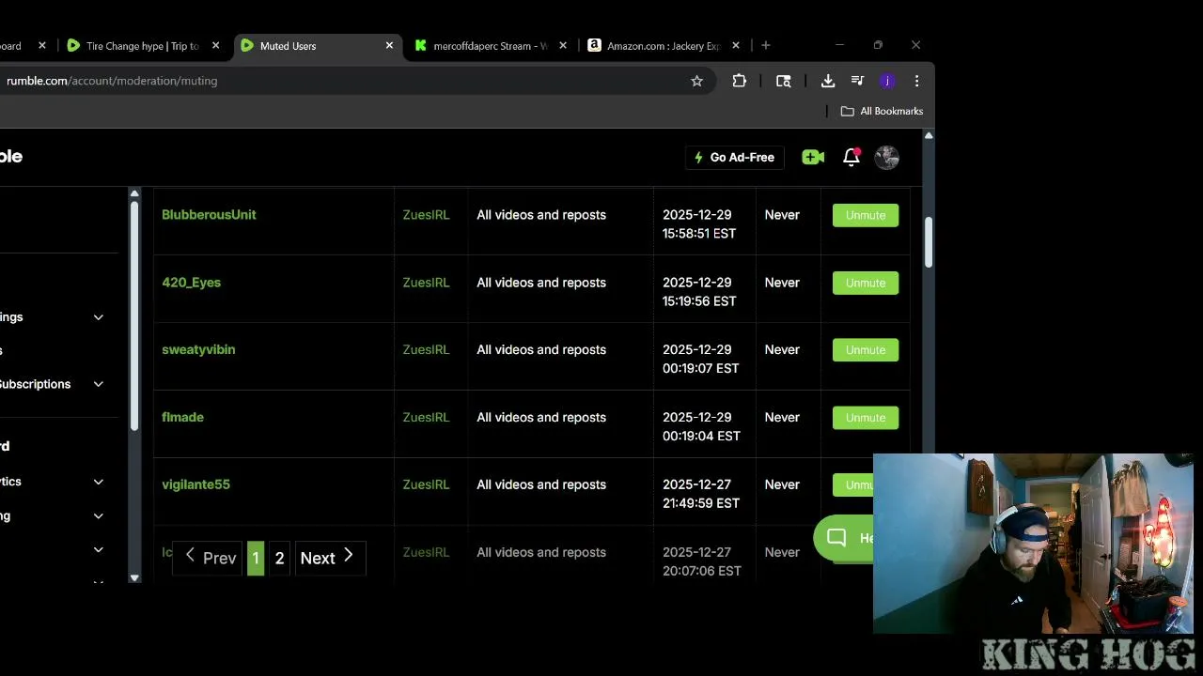Image resolution: width=1203 pixels, height=676 pixels.
Task: Go to the Next page
Action: click(329, 558)
